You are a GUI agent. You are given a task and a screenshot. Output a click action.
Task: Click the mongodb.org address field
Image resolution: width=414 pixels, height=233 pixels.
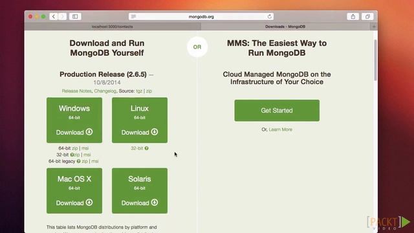coord(201,17)
